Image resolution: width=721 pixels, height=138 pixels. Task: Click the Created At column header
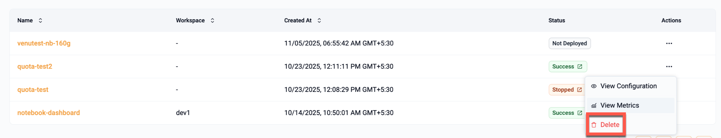point(298,20)
